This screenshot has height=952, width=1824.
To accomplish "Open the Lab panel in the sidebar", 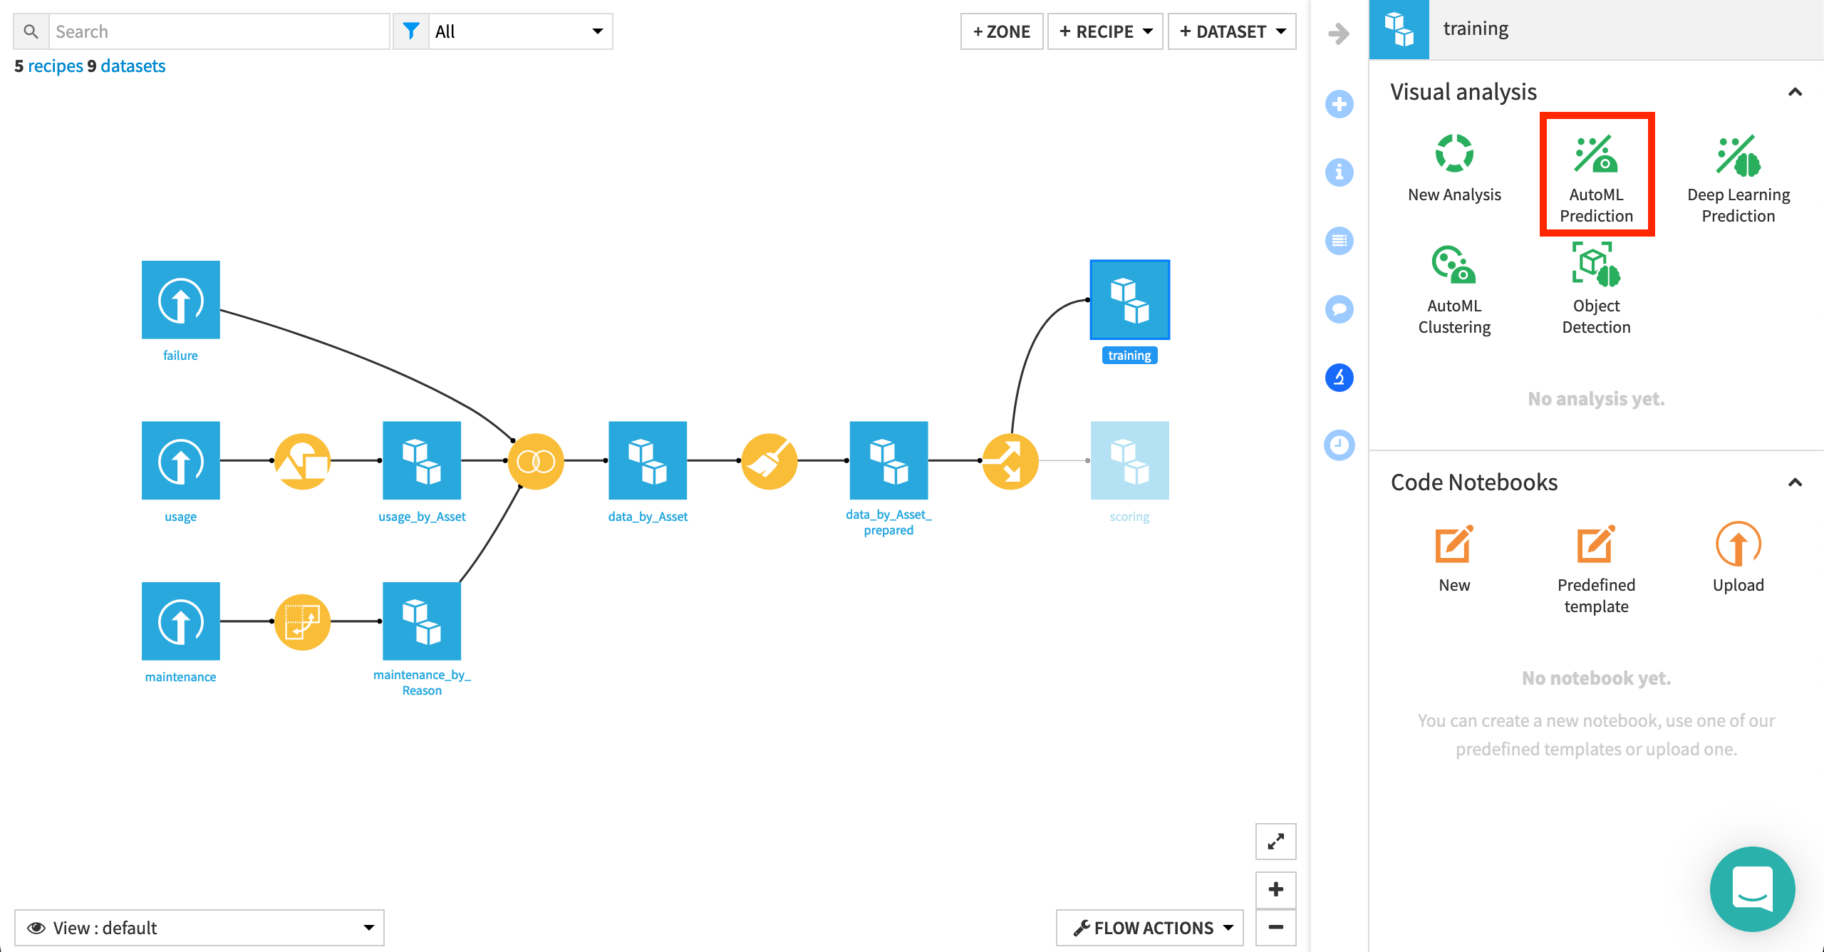I will (1339, 378).
